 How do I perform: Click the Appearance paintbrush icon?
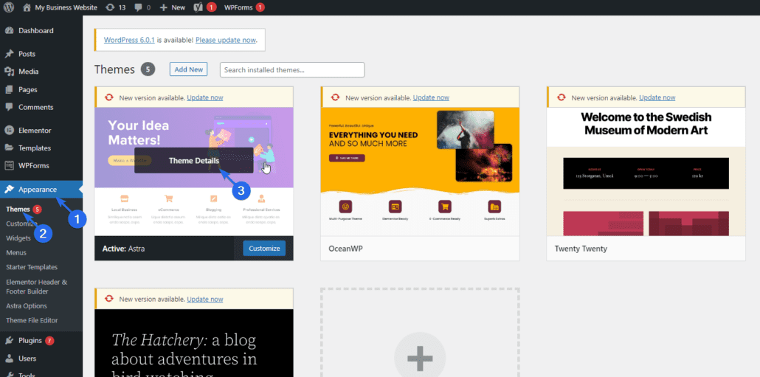click(x=9, y=190)
